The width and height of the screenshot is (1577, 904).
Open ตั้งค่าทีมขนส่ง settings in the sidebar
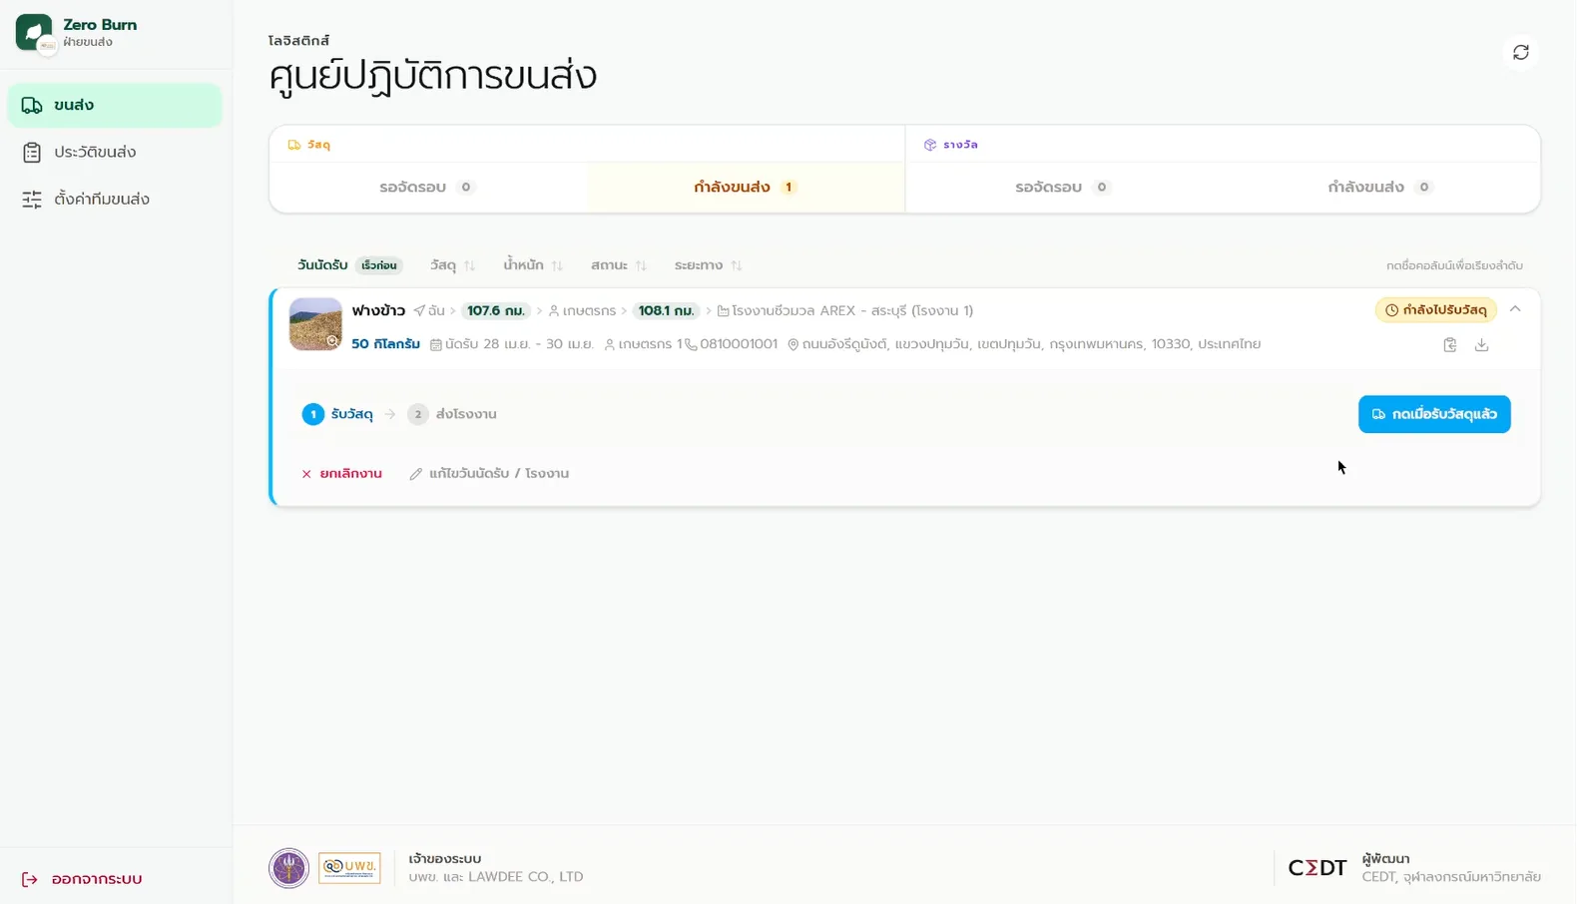coord(115,199)
